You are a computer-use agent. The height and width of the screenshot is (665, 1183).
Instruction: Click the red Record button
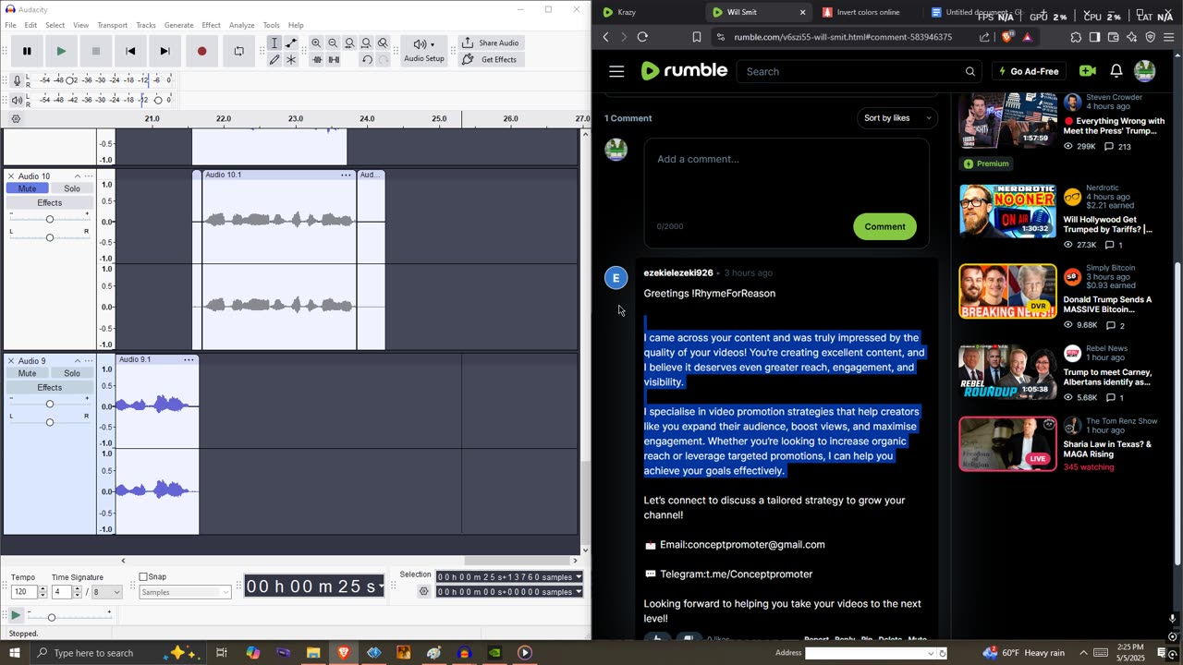pos(201,51)
